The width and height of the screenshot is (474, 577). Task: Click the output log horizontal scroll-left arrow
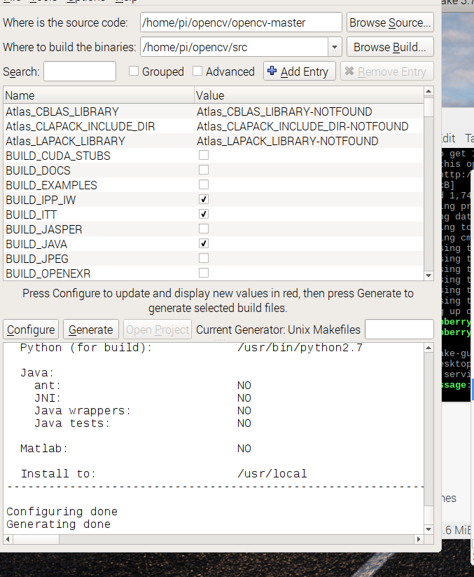click(x=8, y=539)
